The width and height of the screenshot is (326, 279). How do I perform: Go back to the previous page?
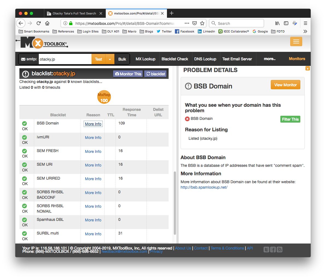coord(21,23)
